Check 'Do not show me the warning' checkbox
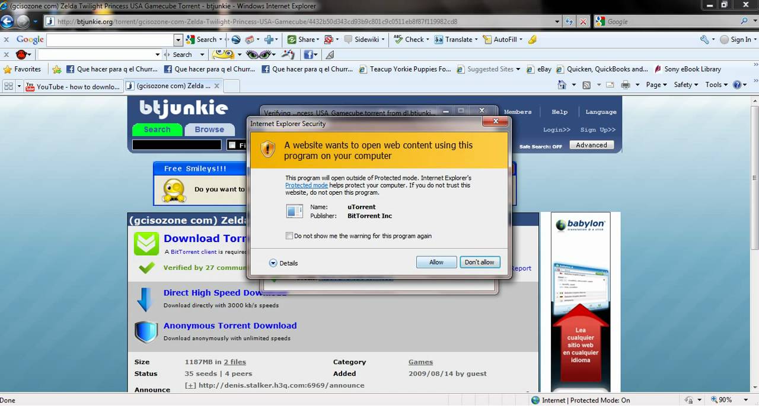759x406 pixels. (289, 236)
